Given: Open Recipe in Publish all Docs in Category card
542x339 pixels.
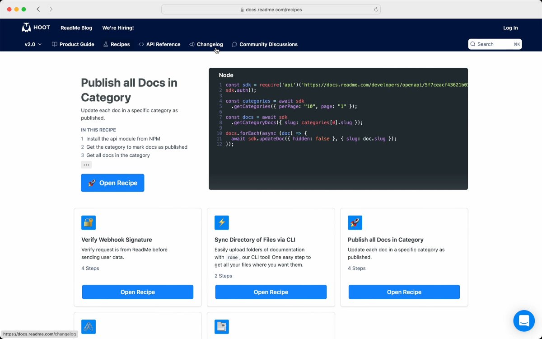Looking at the screenshot, I should click(x=404, y=292).
